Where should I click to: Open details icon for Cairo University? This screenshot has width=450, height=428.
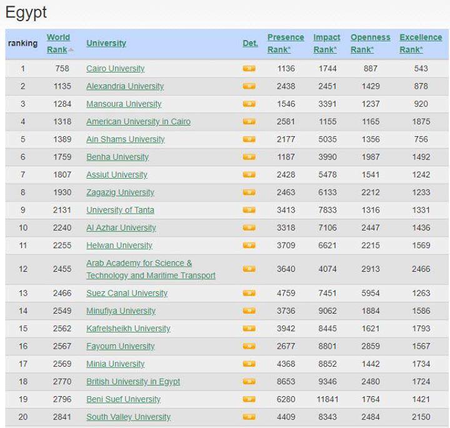pos(249,69)
